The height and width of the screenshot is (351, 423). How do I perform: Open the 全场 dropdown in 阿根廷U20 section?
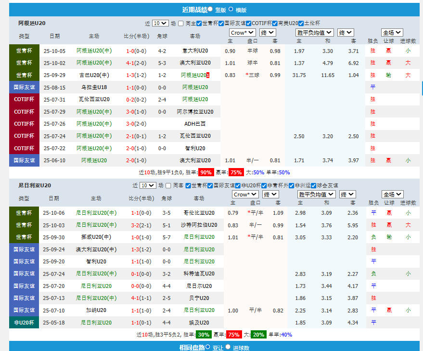point(392,33)
